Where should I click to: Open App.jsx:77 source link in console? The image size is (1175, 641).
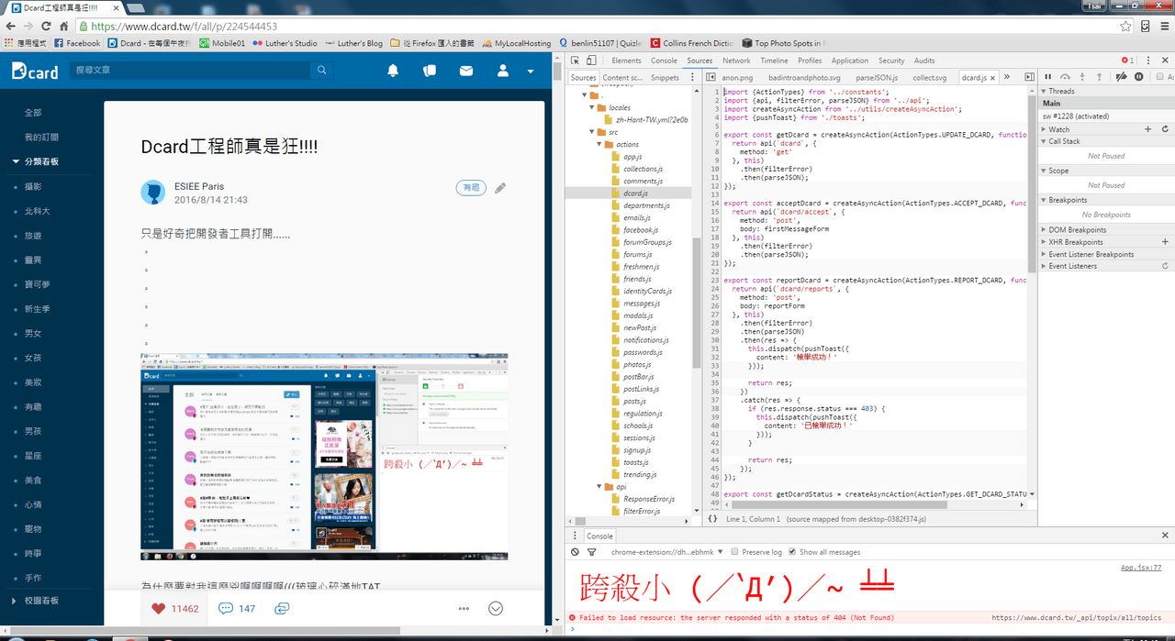1141,568
